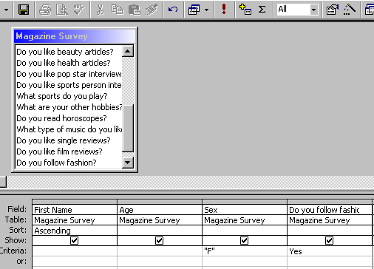Open the View dropdown arrow at toolbar start
The height and width of the screenshot is (269, 374).
[x=6, y=10]
